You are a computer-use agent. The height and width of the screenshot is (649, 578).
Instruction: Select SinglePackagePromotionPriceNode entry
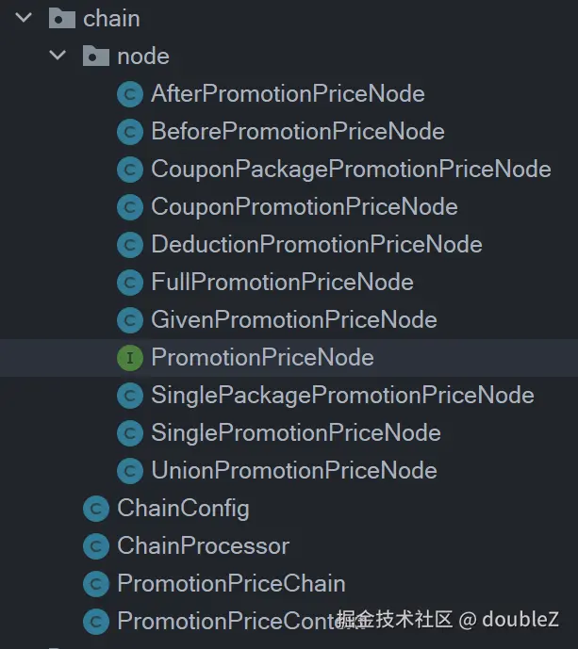point(342,395)
